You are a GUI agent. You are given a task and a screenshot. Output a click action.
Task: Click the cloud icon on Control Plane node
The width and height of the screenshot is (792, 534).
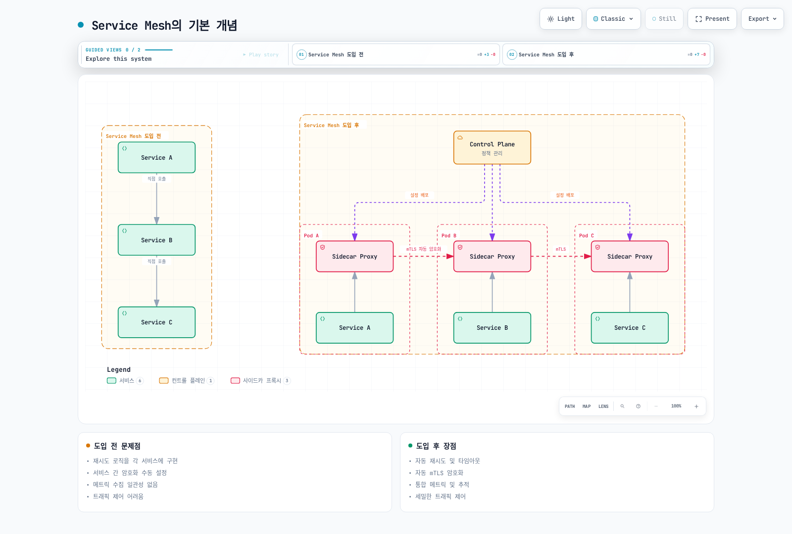[460, 137]
